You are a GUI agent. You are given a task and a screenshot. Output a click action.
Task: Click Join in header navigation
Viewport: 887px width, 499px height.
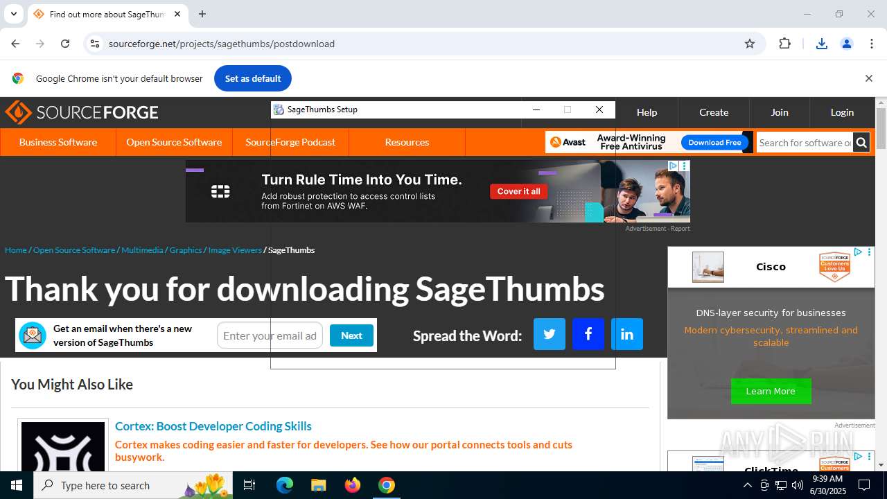coord(780,112)
